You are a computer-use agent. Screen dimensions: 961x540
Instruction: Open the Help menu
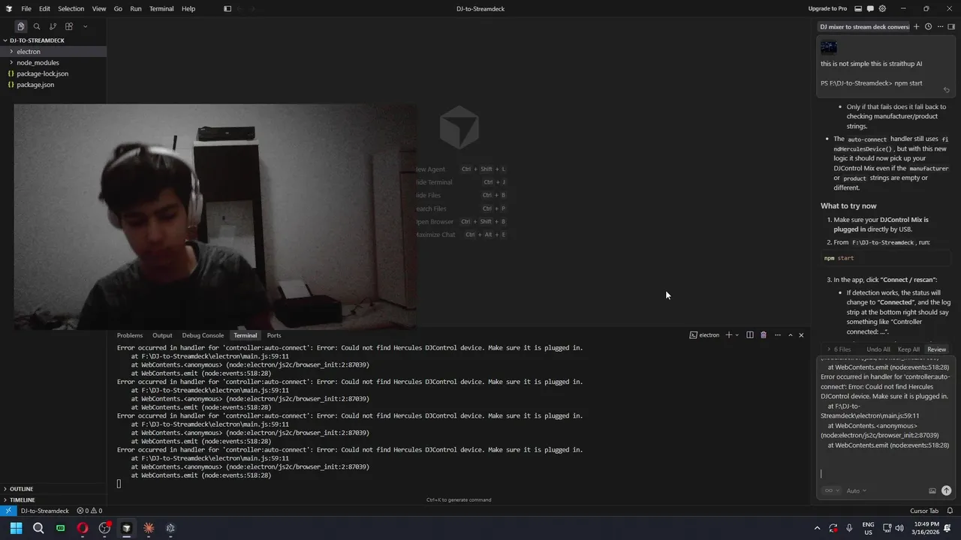[188, 8]
